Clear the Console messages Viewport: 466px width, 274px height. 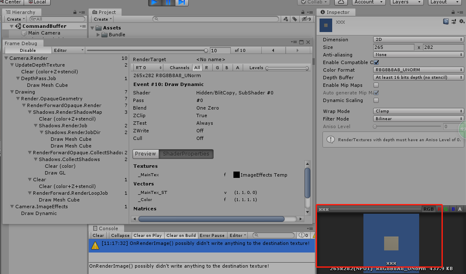(98, 235)
